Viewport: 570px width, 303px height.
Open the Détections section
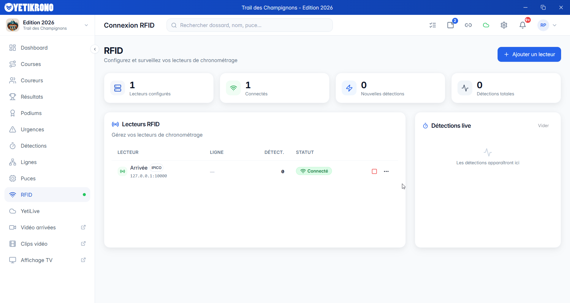tap(34, 146)
